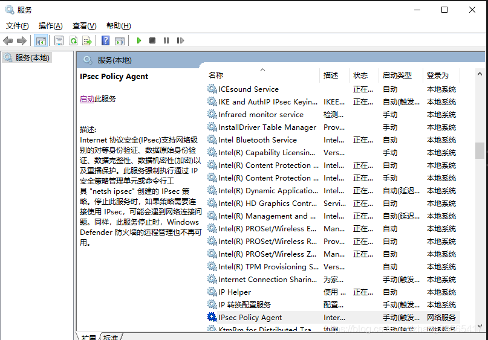Viewport: 488px width, 340px height.
Task: Click the 启动 link to start service
Action: tap(87, 99)
